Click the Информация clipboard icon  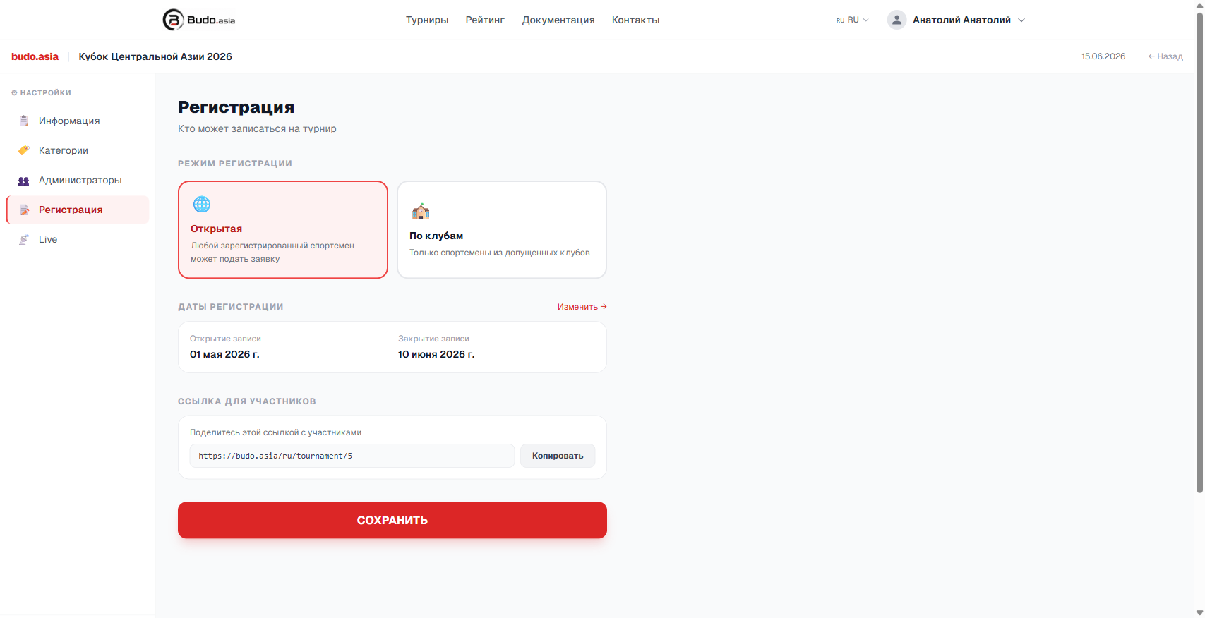click(x=24, y=121)
